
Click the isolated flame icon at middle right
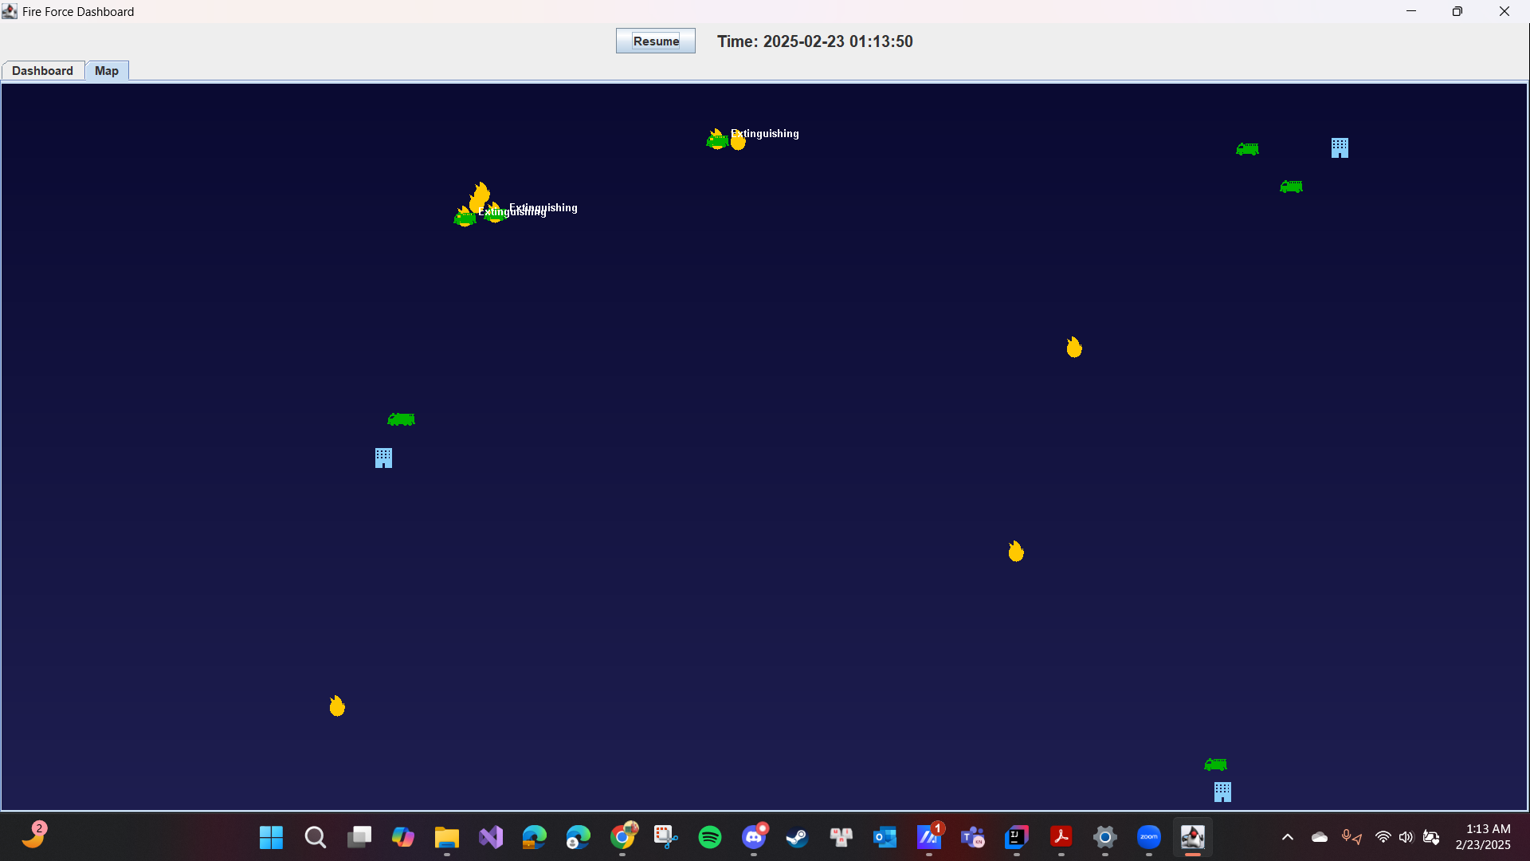[1074, 347]
